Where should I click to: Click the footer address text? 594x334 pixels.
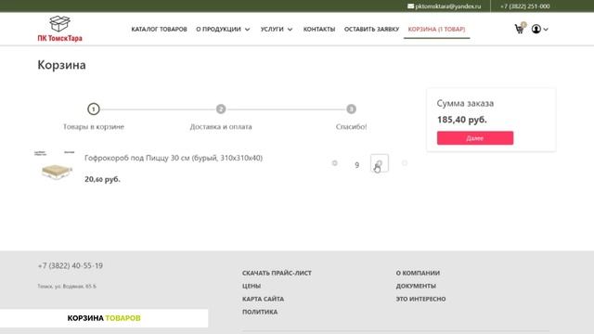coord(67,287)
